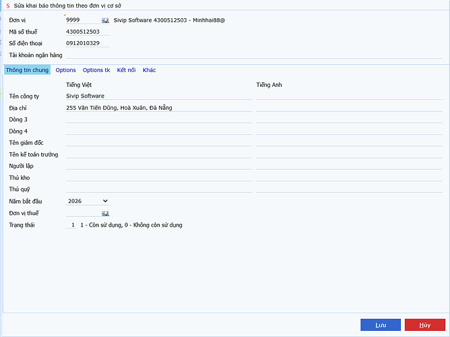The width and height of the screenshot is (450, 337).
Task: Open lookup icon beside Đơn vị thuế field
Action: [x=105, y=213]
